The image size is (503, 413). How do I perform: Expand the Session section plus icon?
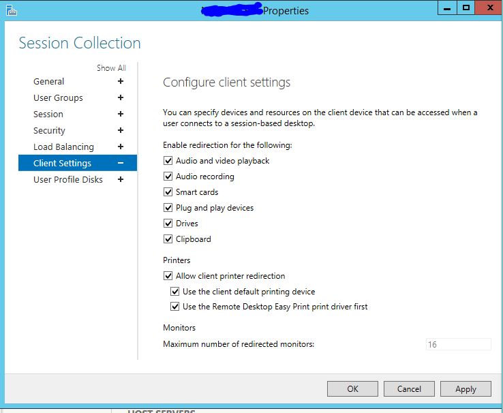[121, 114]
